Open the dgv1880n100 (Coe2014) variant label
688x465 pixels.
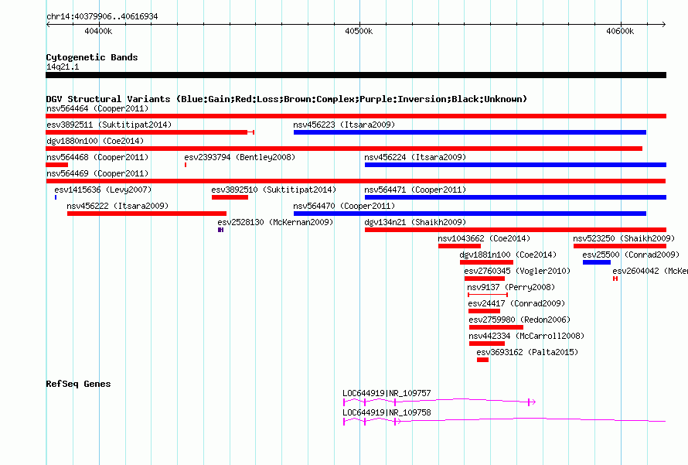pos(95,141)
